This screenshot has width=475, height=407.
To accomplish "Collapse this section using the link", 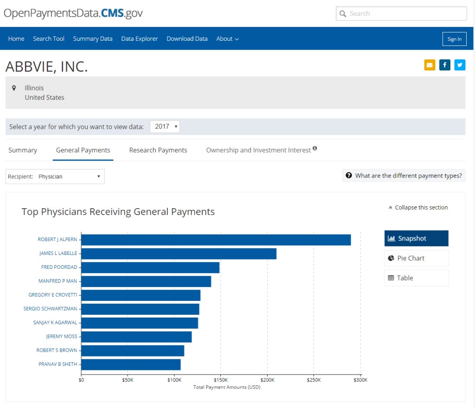I will click(x=418, y=207).
